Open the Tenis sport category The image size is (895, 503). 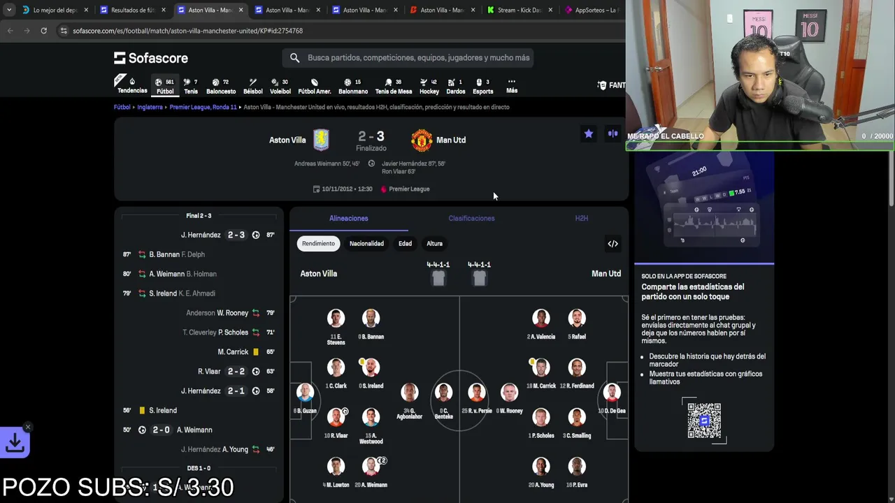(x=191, y=85)
